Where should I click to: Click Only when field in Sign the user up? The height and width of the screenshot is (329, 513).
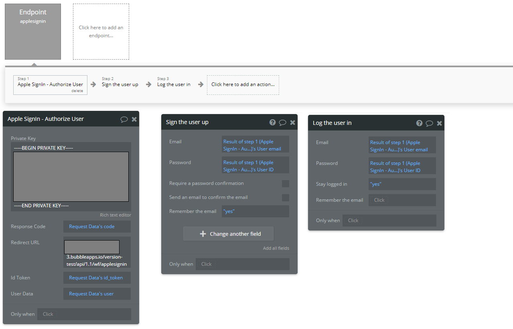coord(243,264)
